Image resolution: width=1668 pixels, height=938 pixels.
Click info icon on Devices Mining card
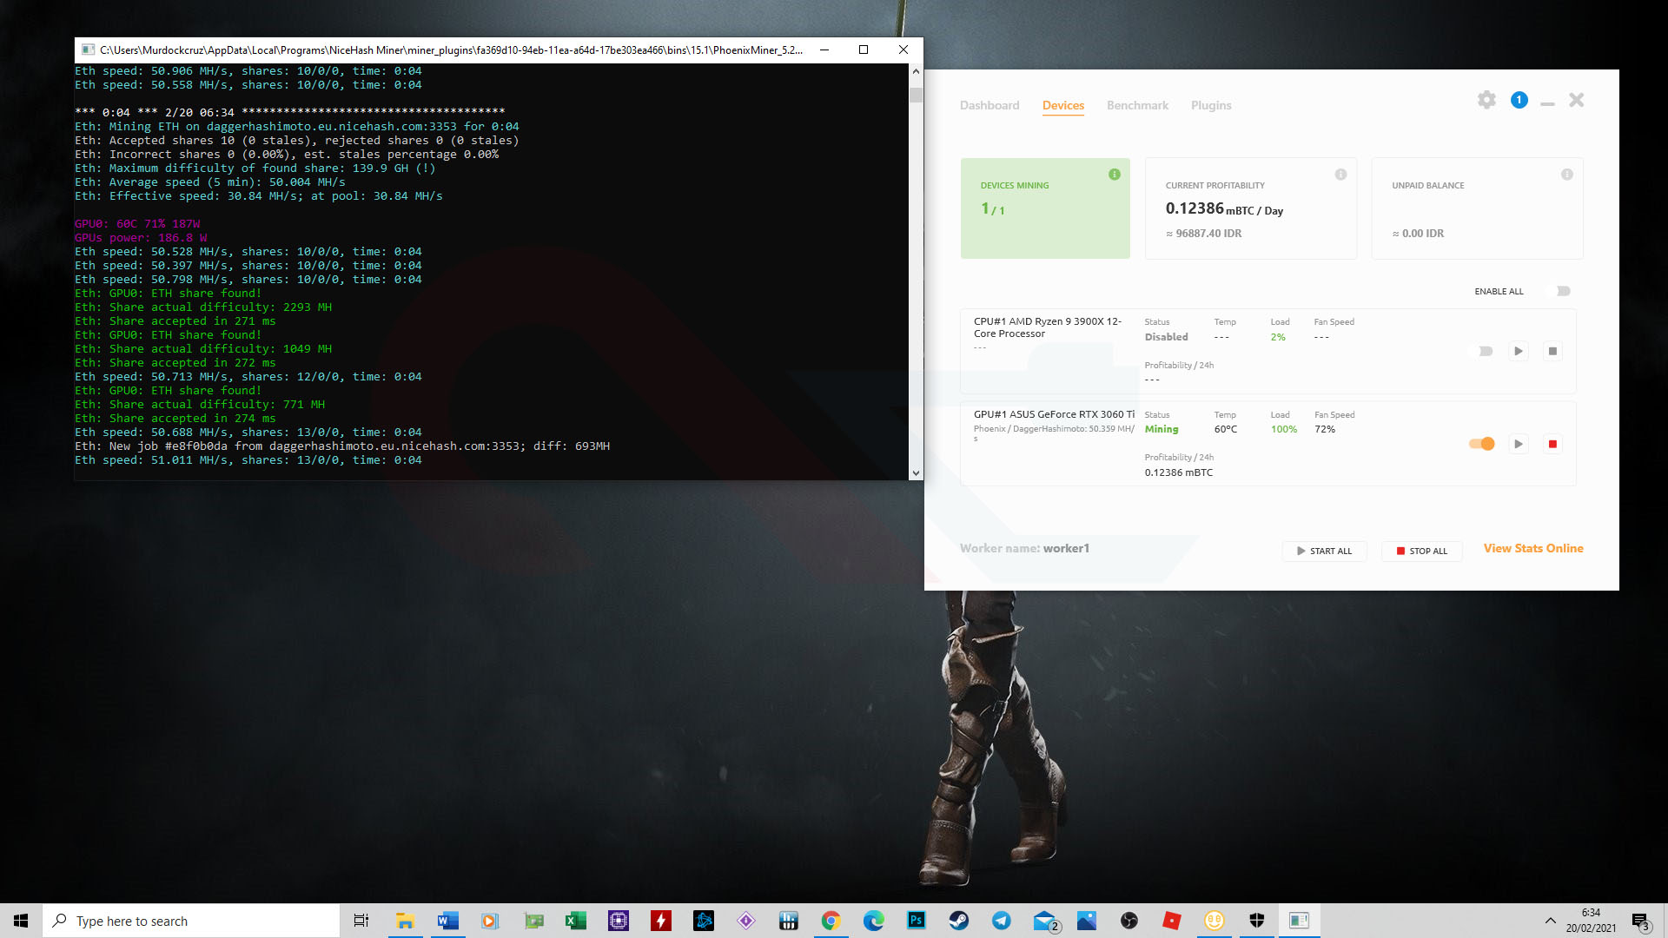1115,175
